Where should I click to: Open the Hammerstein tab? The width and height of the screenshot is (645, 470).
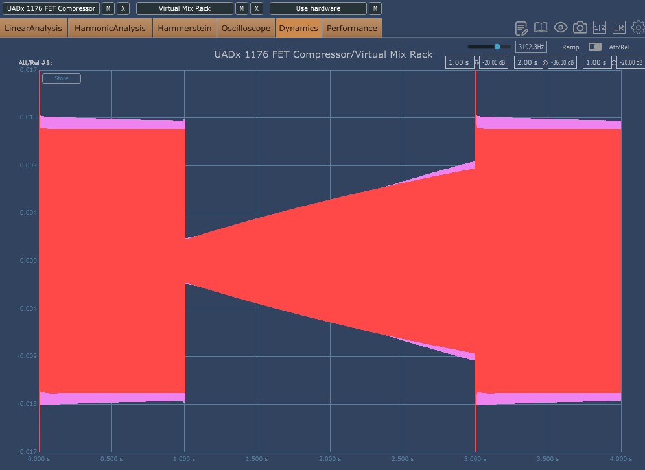pos(185,28)
